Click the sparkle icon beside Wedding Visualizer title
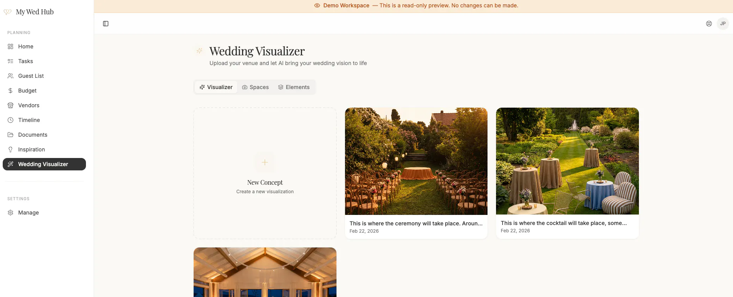This screenshot has height=297, width=733. point(199,51)
